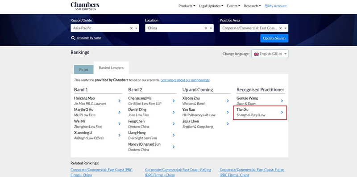Screen dimensions: 357x177
Task: Select the name Xiaosu Zhu
Action: [191, 98]
